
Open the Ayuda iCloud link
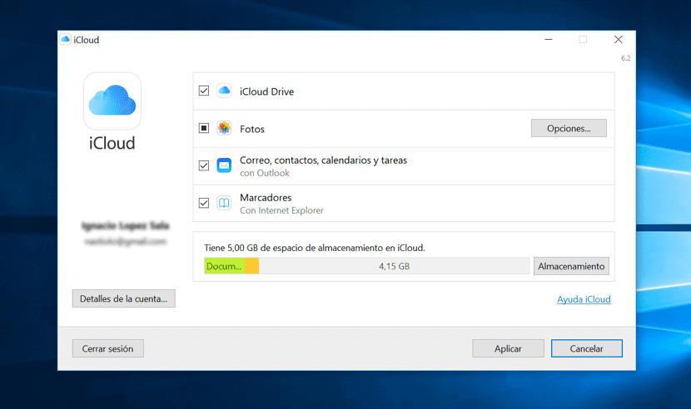(x=584, y=299)
